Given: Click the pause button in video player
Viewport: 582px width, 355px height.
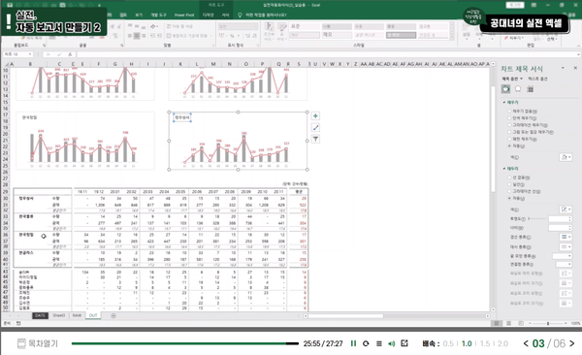Looking at the screenshot, I should (x=353, y=343).
